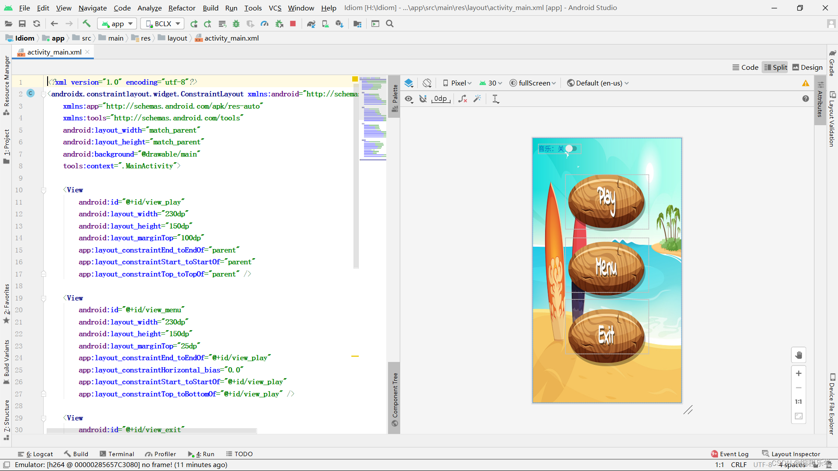Toggle autoconnect magnet icon

(423, 99)
